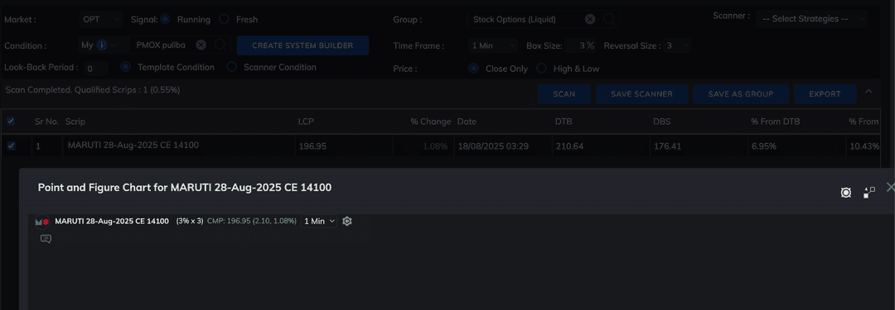Click the EXPORT button
The image size is (895, 310).
tap(825, 94)
